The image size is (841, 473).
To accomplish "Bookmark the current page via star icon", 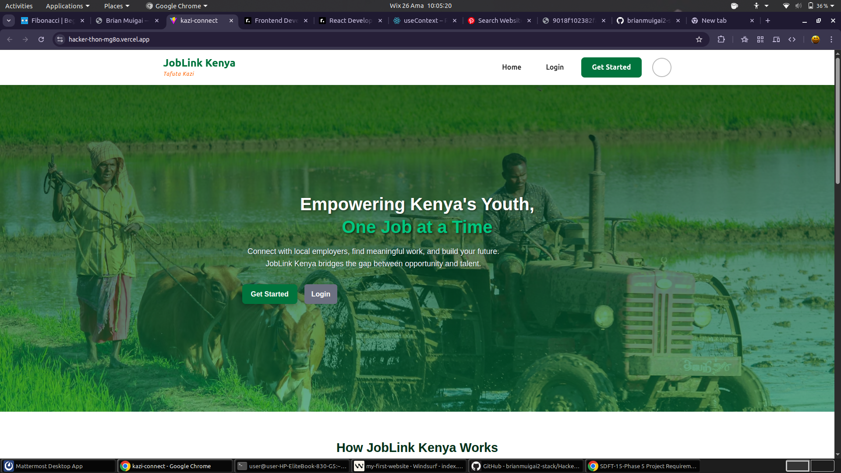I will (x=699, y=39).
